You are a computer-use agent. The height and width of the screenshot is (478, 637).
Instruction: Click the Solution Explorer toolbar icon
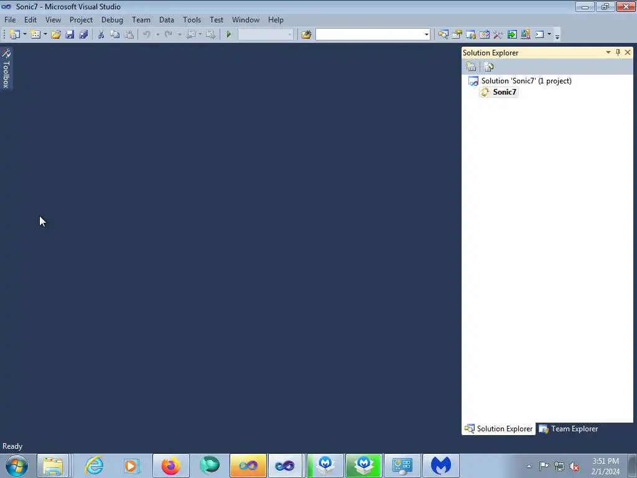443,35
